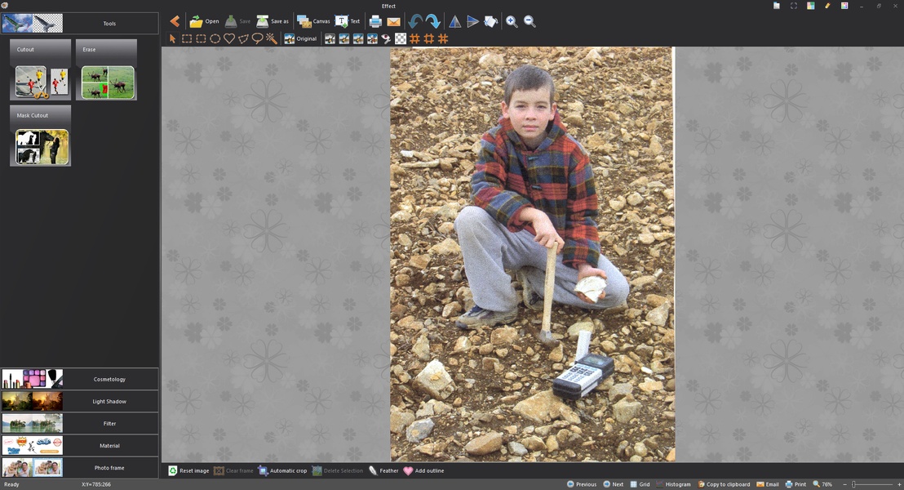Click Copy to clipboard button
Screen dimensions: 904x490
pos(723,484)
